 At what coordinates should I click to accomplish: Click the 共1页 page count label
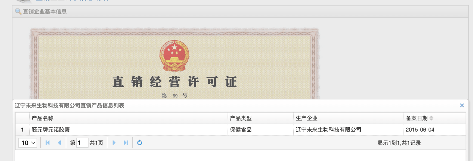click(96, 143)
